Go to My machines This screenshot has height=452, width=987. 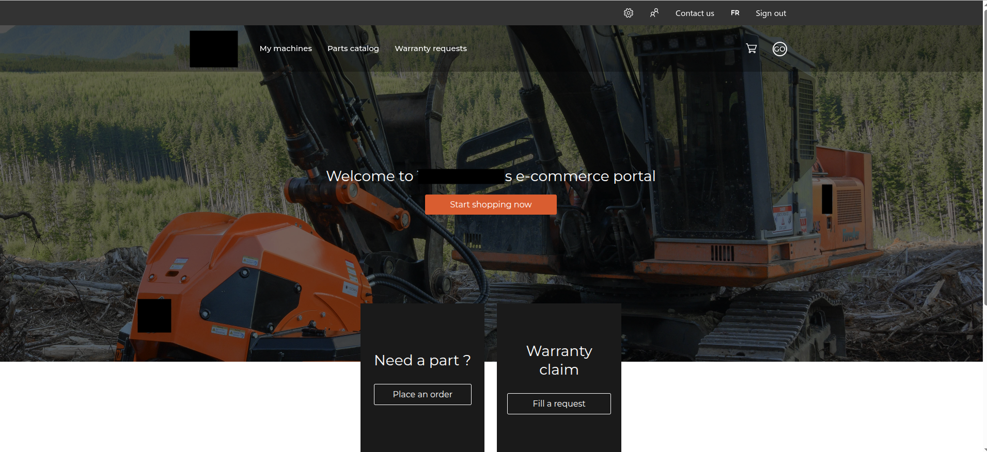pyautogui.click(x=286, y=49)
